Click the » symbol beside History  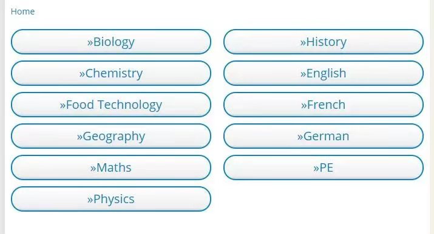click(x=303, y=43)
